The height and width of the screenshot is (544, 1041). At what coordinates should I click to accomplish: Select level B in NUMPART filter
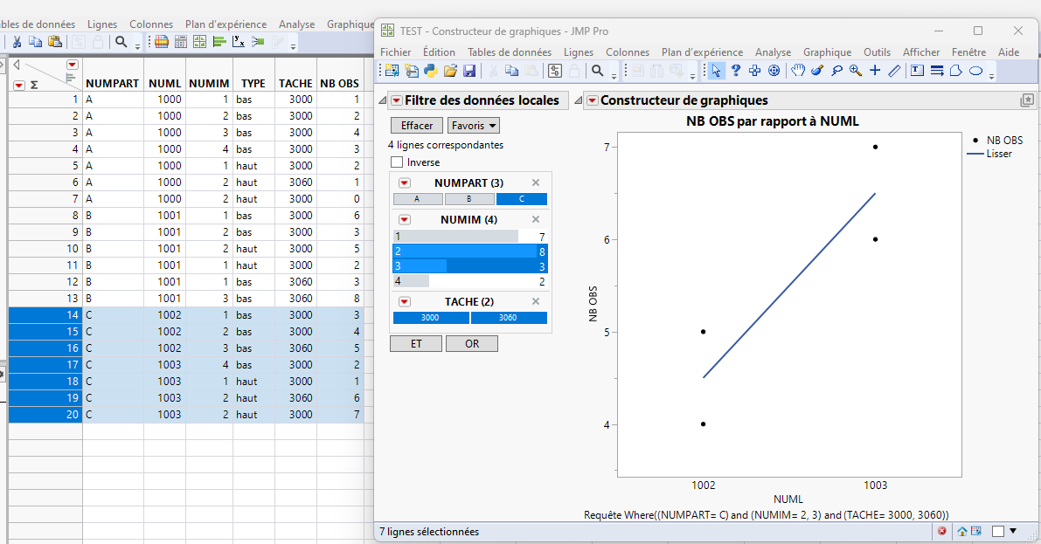pos(470,199)
